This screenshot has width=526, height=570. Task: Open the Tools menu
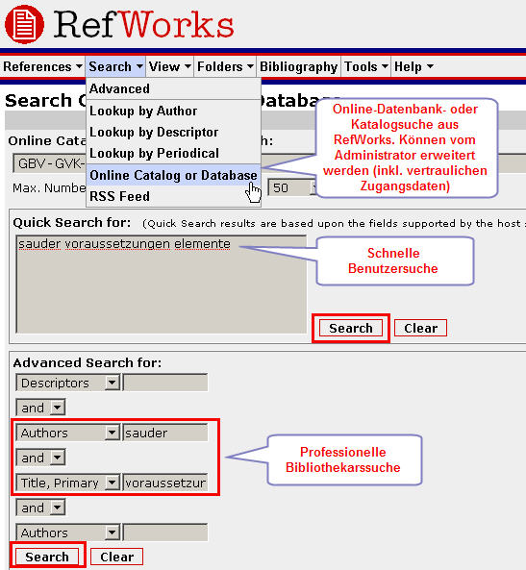pyautogui.click(x=365, y=67)
